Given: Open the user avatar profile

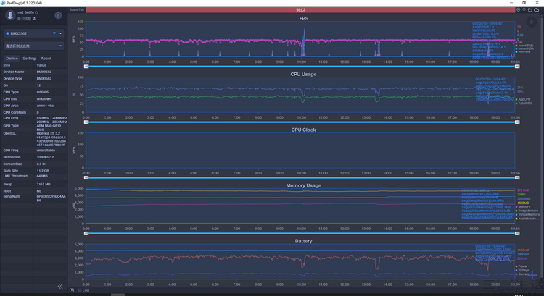Looking at the screenshot, I should [x=10, y=15].
